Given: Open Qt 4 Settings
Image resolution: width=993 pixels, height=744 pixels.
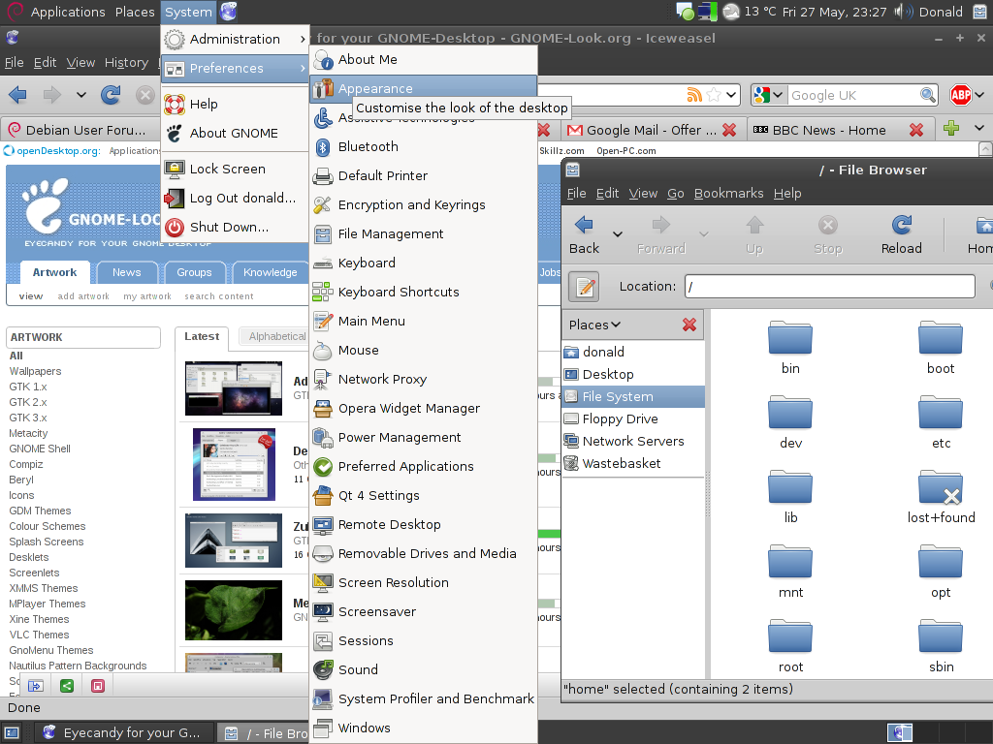Looking at the screenshot, I should [423, 496].
